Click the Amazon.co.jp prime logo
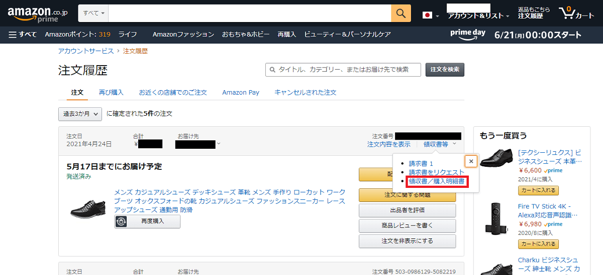 [37, 14]
